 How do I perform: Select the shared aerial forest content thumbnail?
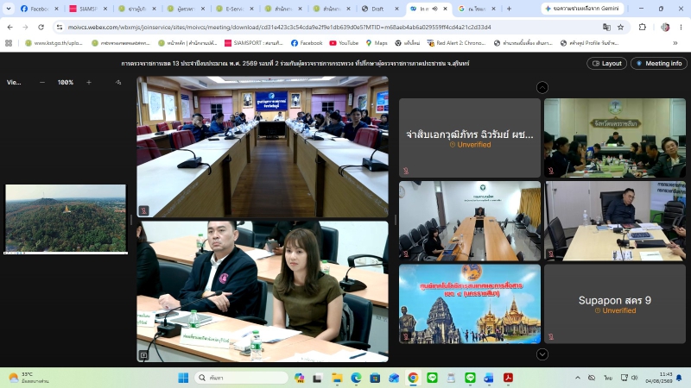pyautogui.click(x=66, y=219)
